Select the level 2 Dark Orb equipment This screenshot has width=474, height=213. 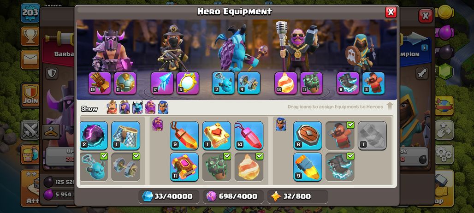(x=94, y=136)
